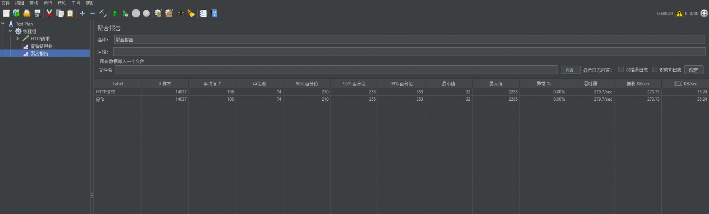Collapse all nodes with minus icon

point(93,13)
